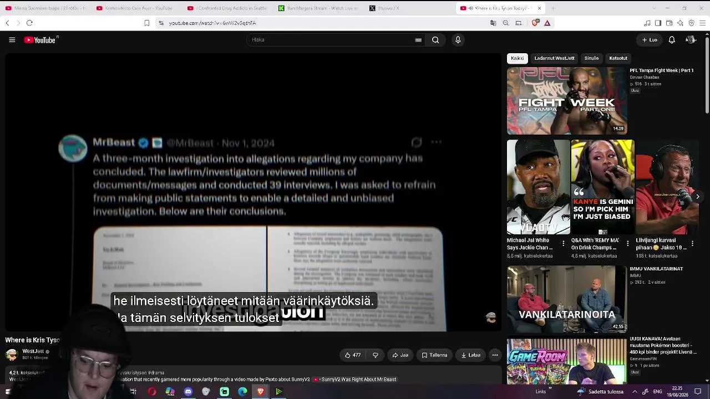Show hidden system tray icons

click(x=635, y=392)
